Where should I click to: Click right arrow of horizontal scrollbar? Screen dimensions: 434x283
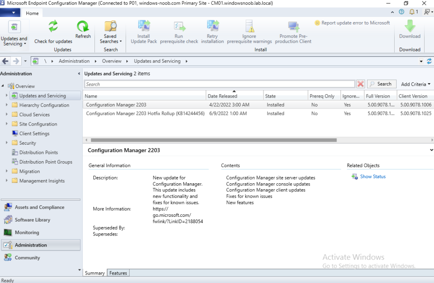431,140
